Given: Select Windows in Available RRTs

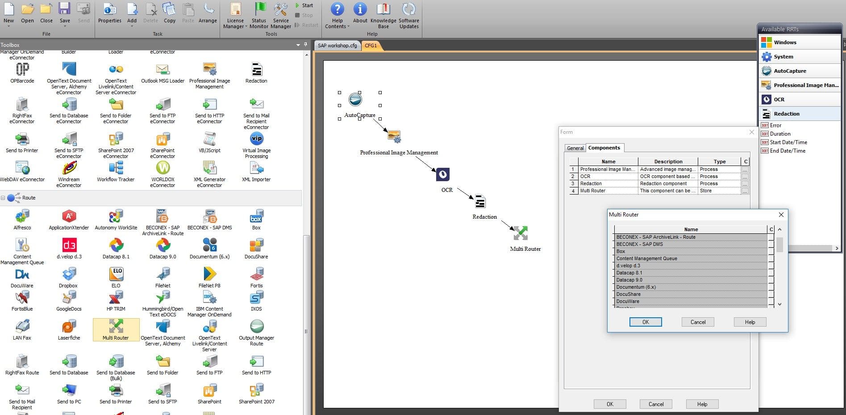Looking at the screenshot, I should (x=799, y=42).
